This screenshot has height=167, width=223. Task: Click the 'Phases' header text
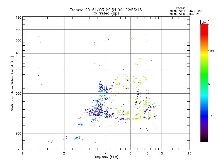pyautogui.click(x=180, y=8)
